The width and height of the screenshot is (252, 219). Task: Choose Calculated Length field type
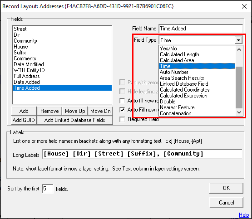pyautogui.click(x=197, y=54)
